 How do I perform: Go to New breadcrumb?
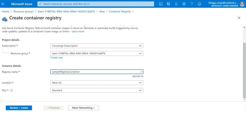click(x=102, y=12)
